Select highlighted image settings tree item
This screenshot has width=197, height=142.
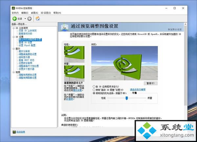(x=30, y=40)
